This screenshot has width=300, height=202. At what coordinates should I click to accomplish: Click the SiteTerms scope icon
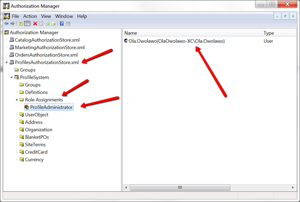(22, 144)
